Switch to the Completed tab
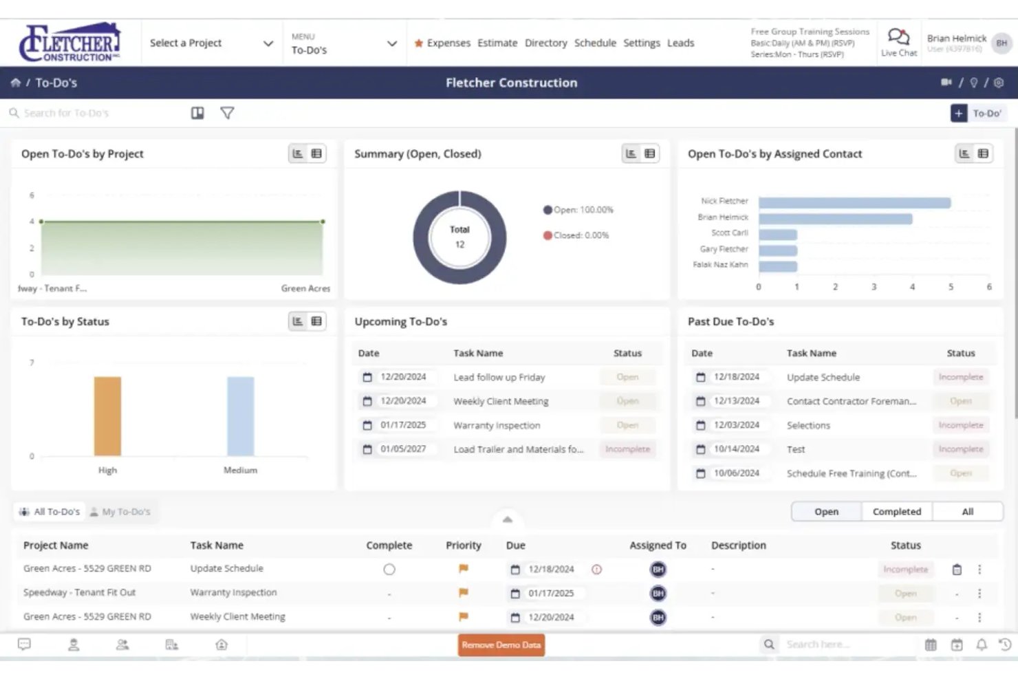1018x679 pixels. coord(896,512)
